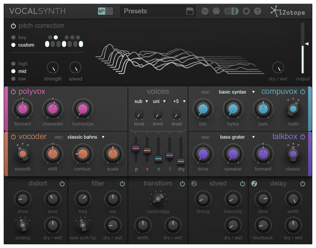The image size is (316, 248).
Task: Enable the shred effect power icon
Action: (x=242, y=184)
